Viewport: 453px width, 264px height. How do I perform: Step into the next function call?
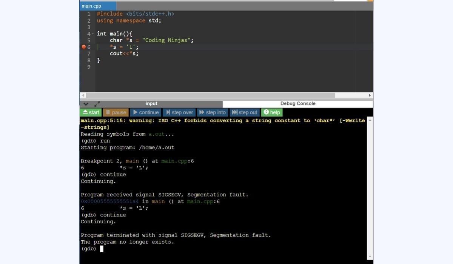coord(213,112)
